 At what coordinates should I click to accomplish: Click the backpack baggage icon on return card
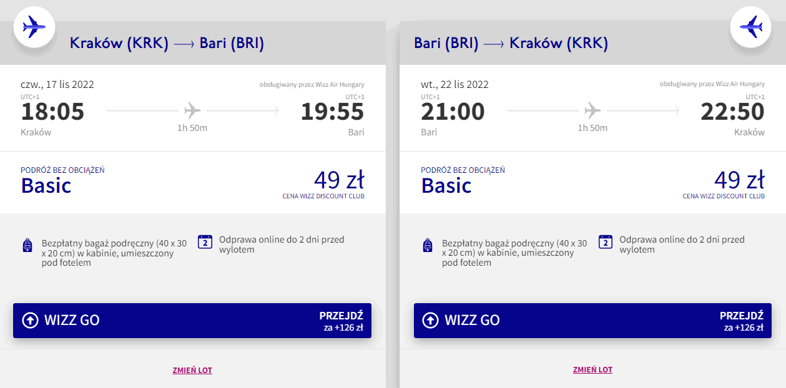click(x=428, y=245)
